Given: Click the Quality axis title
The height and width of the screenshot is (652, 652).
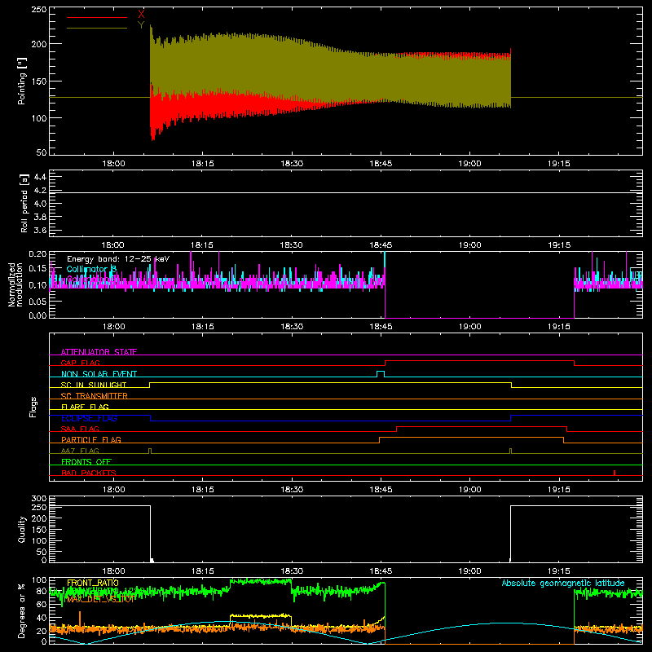Looking at the screenshot, I should tap(22, 529).
